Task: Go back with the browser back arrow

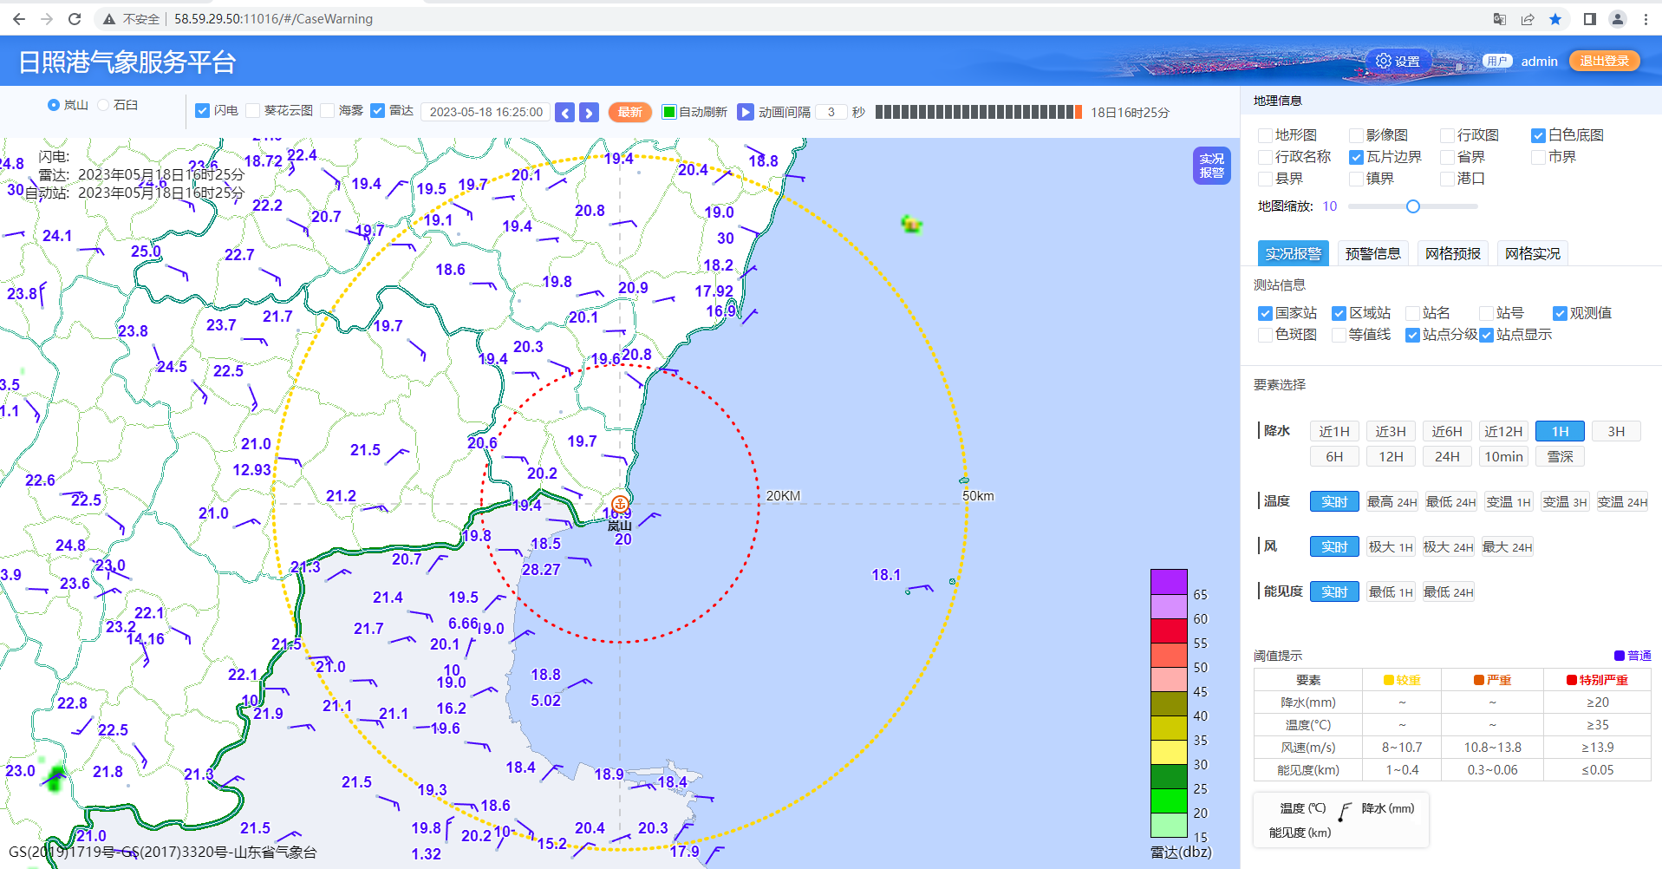Action: (19, 19)
